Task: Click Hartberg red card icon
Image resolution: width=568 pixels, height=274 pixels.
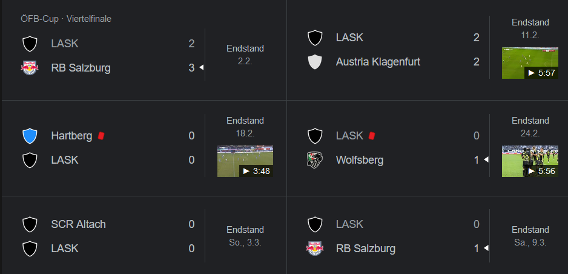Action: tap(101, 136)
